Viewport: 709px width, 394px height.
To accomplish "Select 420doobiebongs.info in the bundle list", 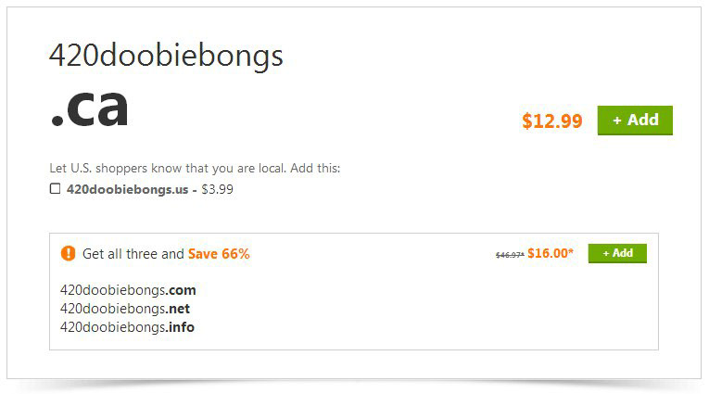I will click(127, 327).
